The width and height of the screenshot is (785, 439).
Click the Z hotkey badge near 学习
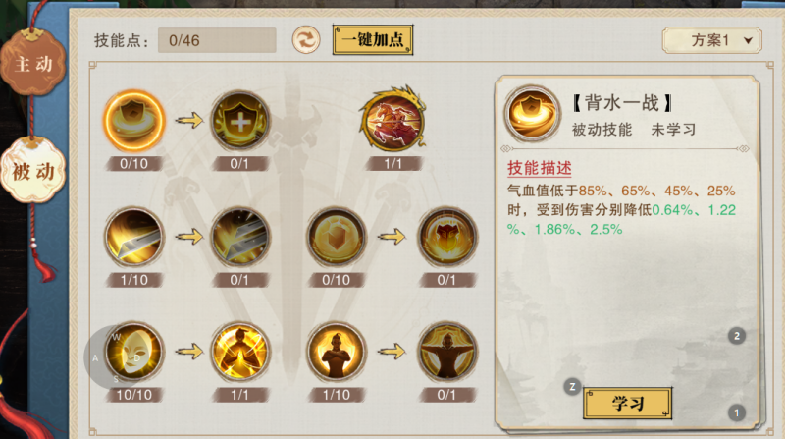572,386
